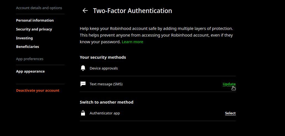Click Deactivate your account

(x=38, y=90)
